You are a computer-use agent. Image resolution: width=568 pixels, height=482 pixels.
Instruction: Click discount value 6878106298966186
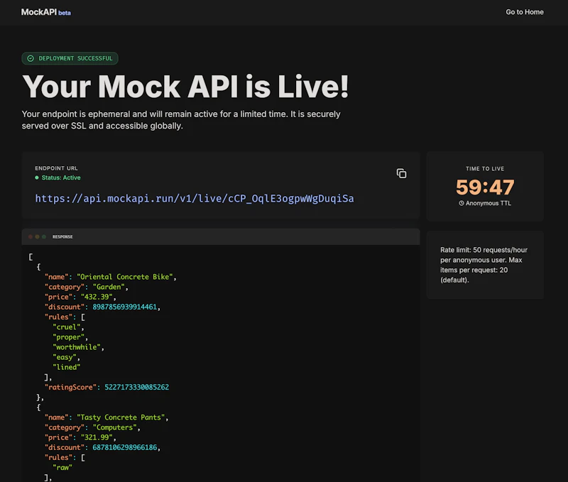coord(125,448)
